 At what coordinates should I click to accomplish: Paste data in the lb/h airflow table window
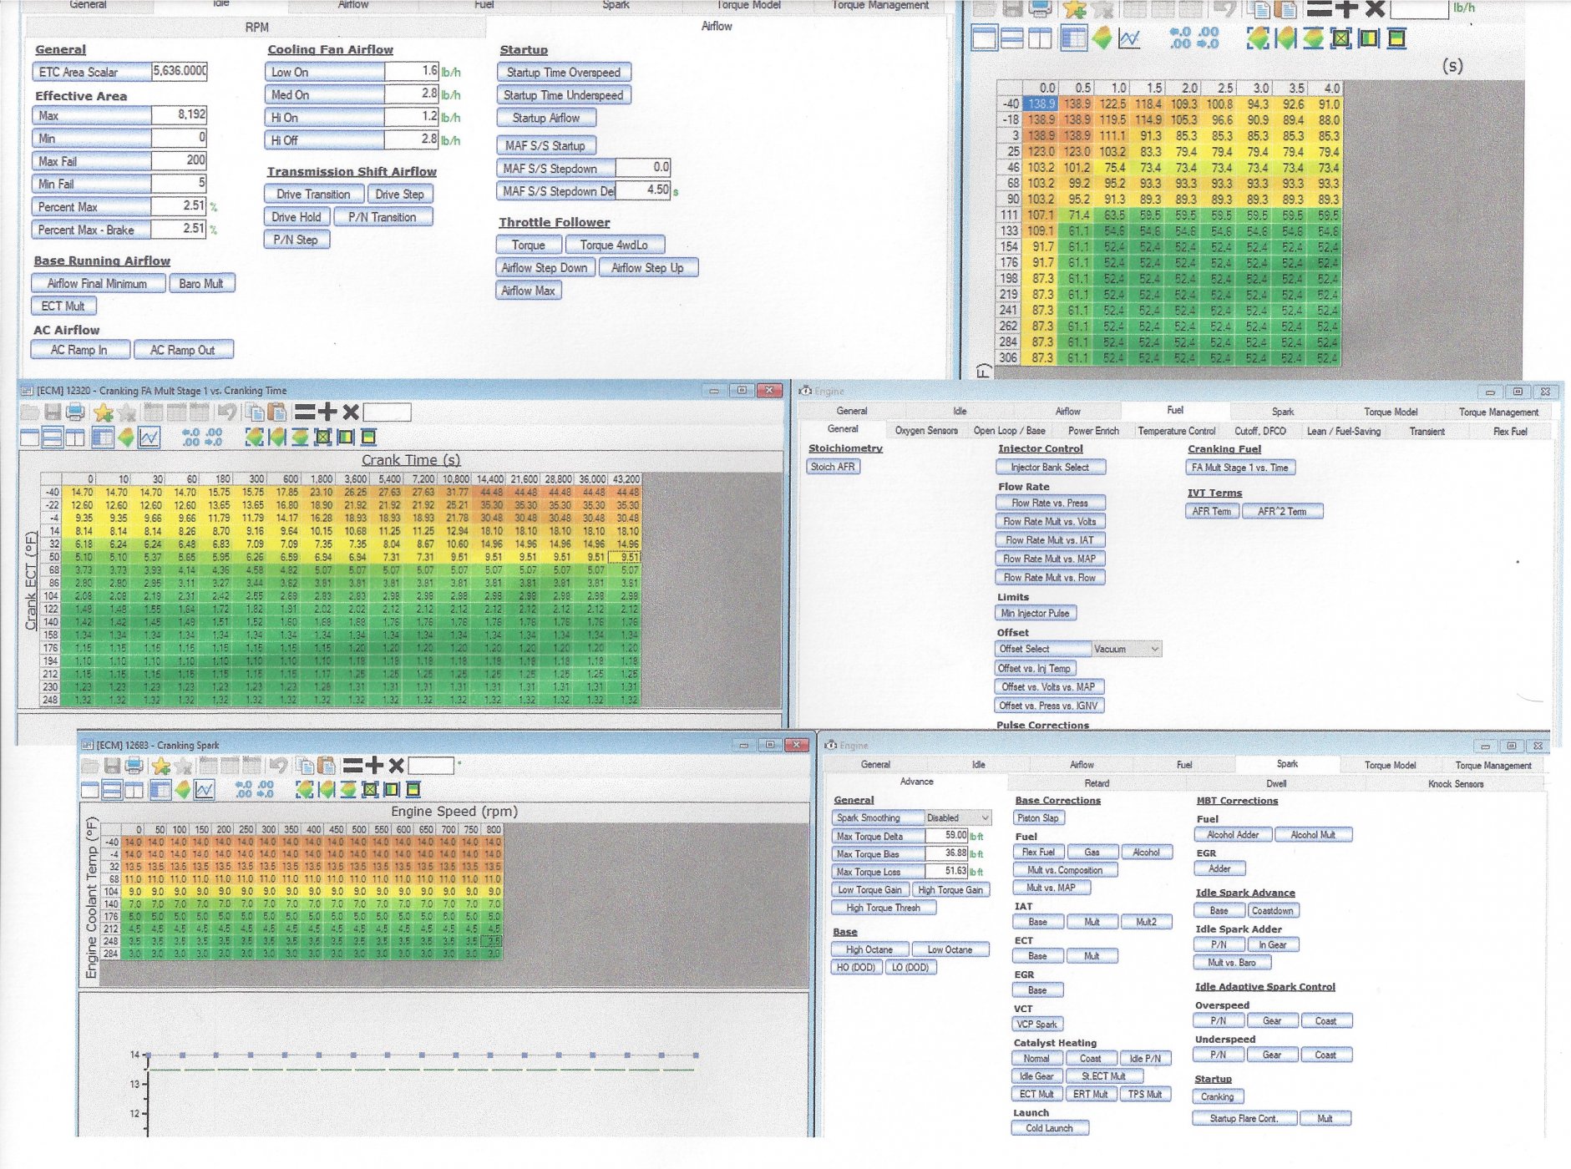[1287, 9]
